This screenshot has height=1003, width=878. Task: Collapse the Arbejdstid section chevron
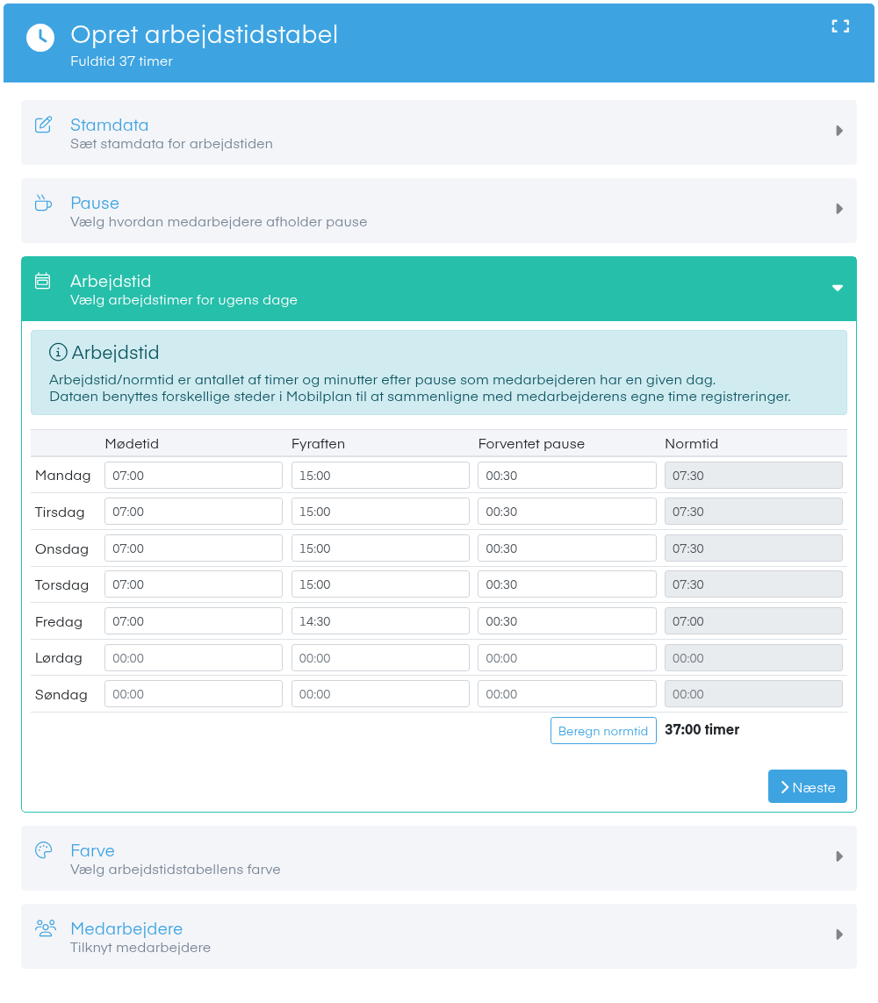838,288
